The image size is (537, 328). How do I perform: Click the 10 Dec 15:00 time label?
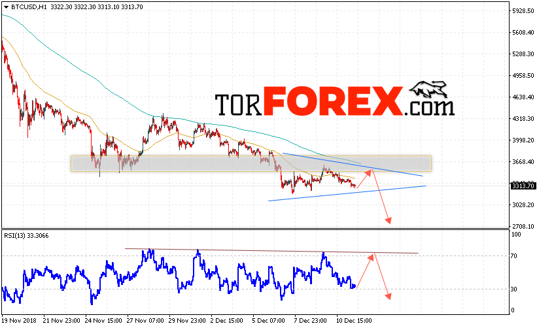(x=354, y=321)
